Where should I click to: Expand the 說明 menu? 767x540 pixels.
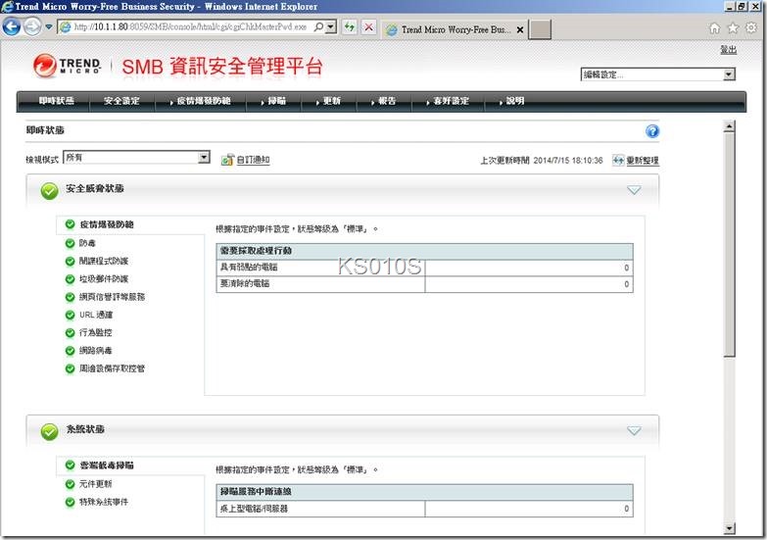click(511, 101)
